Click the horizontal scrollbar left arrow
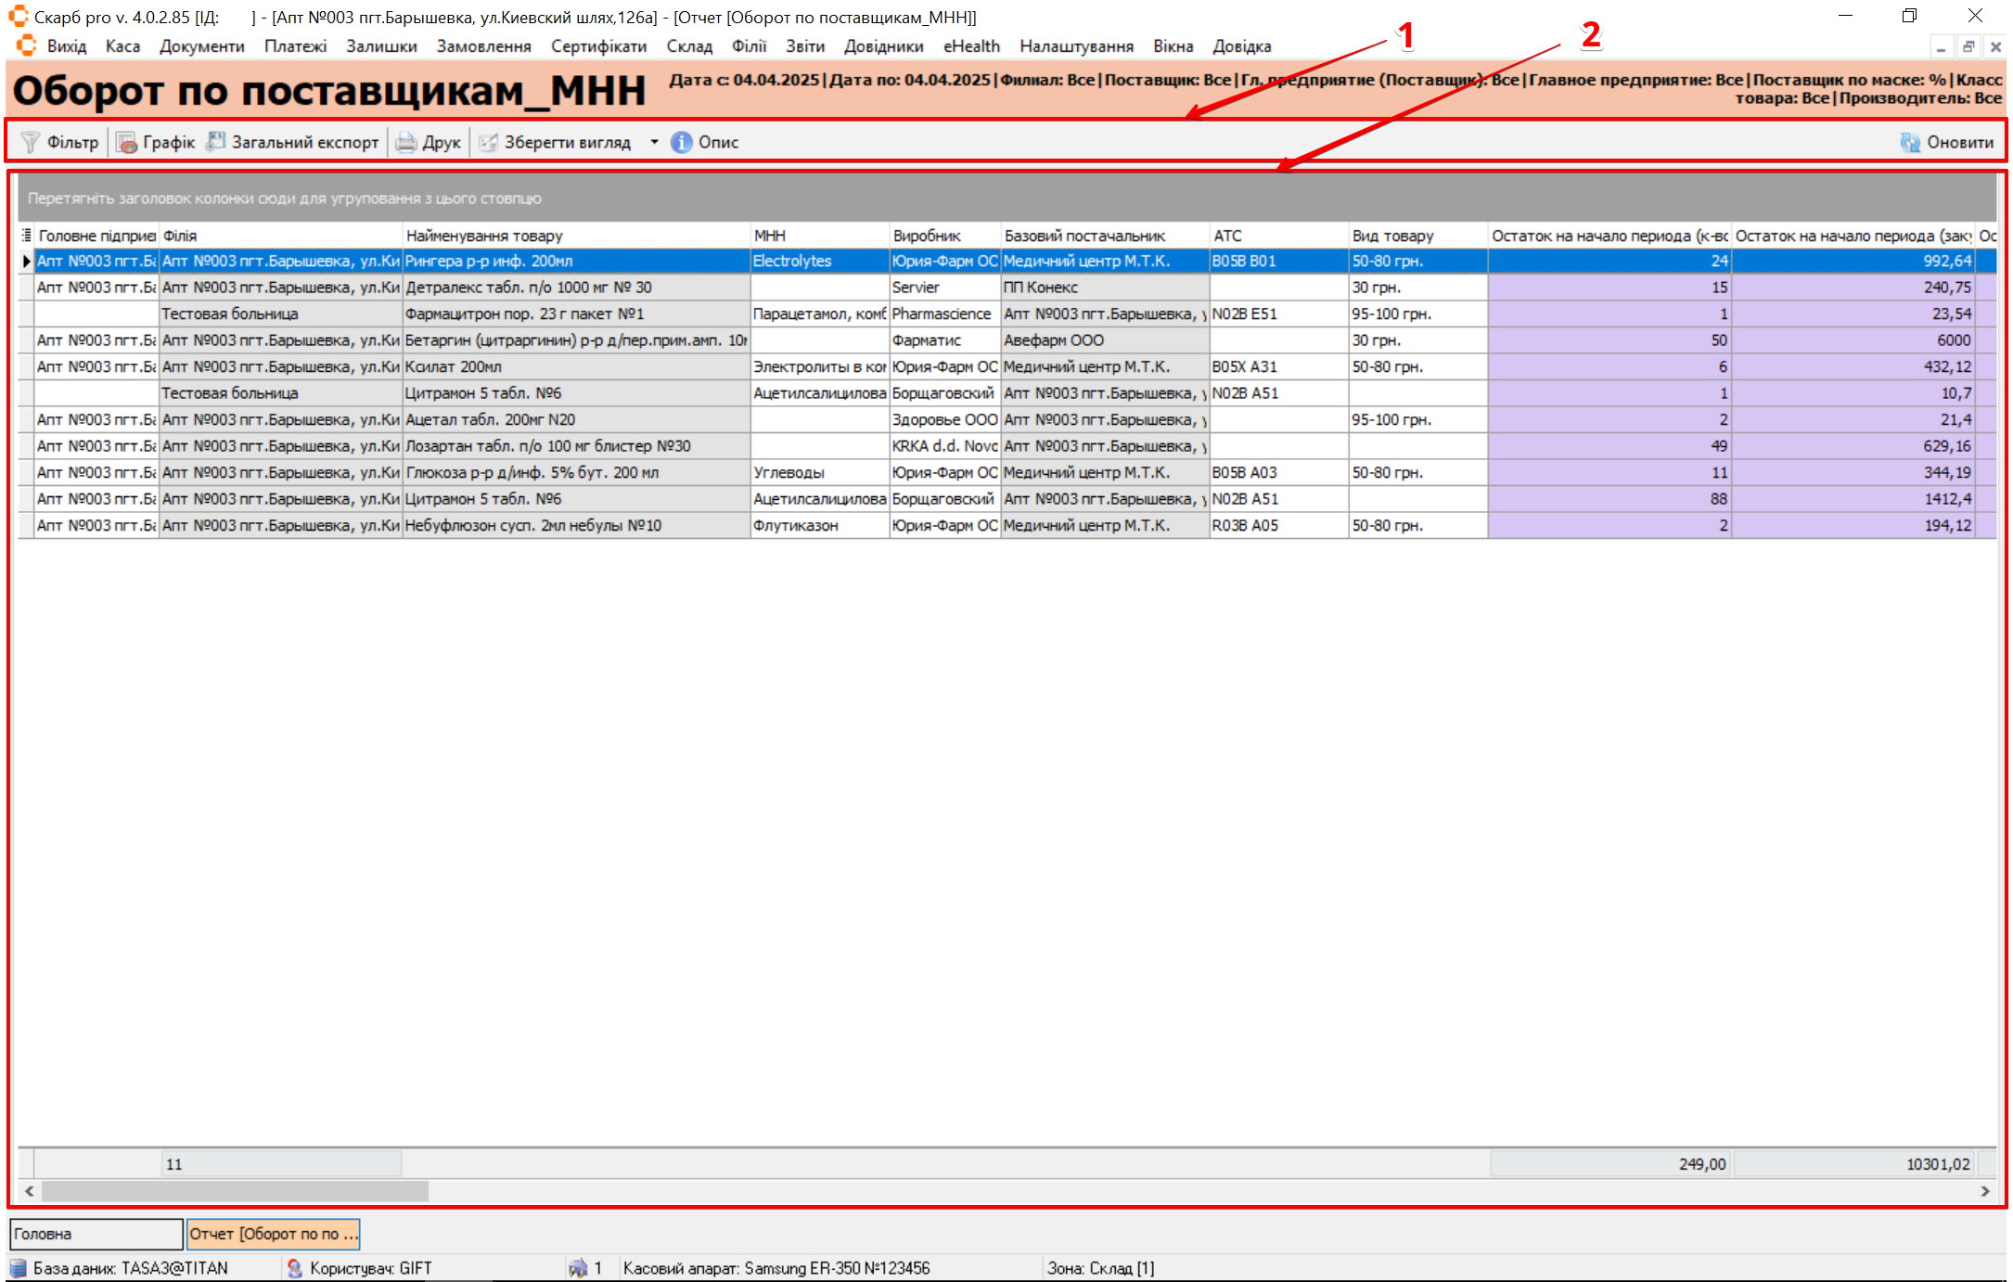Viewport: 2013px width, 1282px height. click(30, 1190)
